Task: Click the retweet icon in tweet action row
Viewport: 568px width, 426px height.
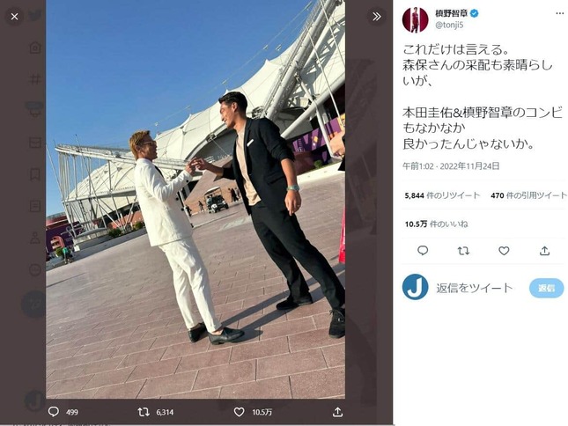Action: coord(463,251)
